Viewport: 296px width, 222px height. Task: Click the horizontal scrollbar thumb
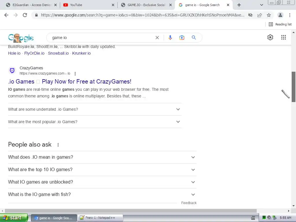click(x=131, y=211)
